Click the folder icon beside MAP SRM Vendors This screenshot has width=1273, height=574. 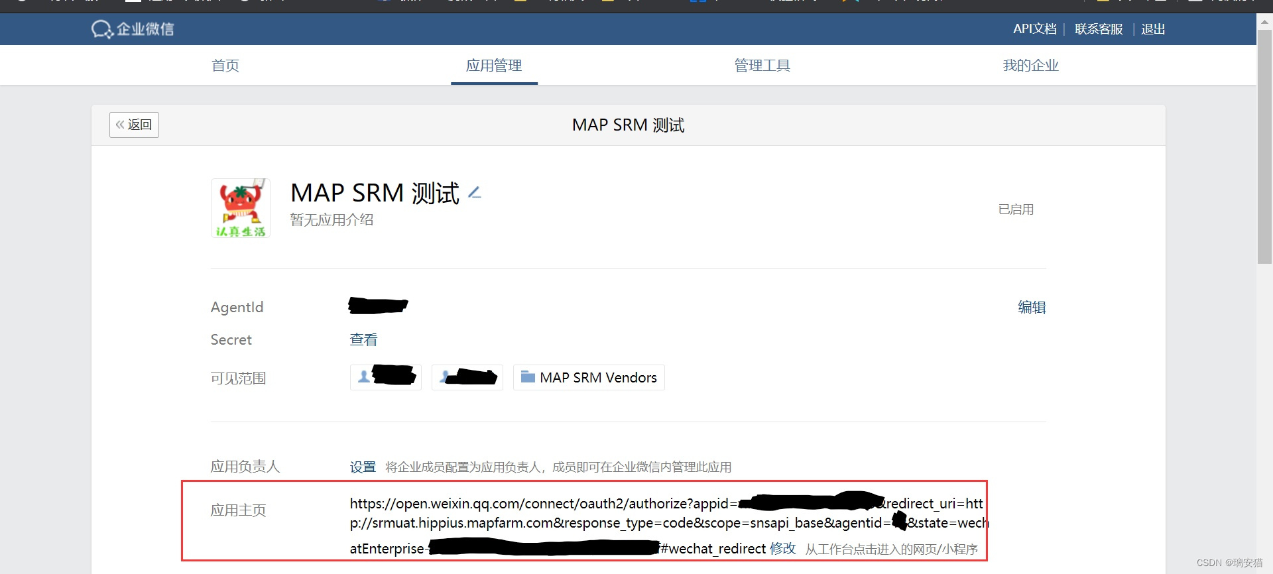click(528, 376)
